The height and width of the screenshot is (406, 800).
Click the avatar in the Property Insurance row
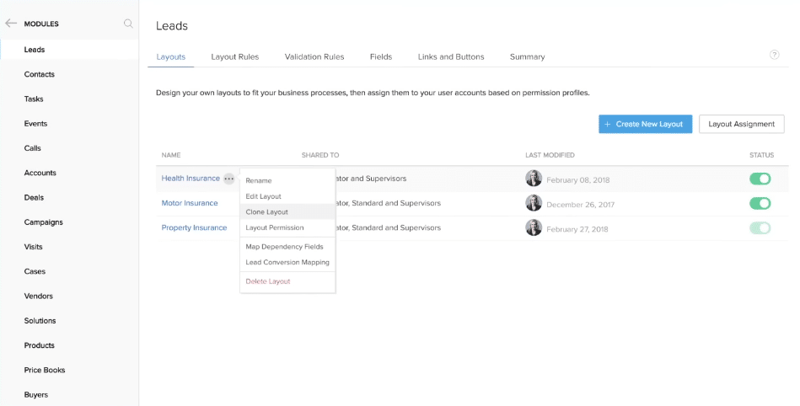[534, 227]
